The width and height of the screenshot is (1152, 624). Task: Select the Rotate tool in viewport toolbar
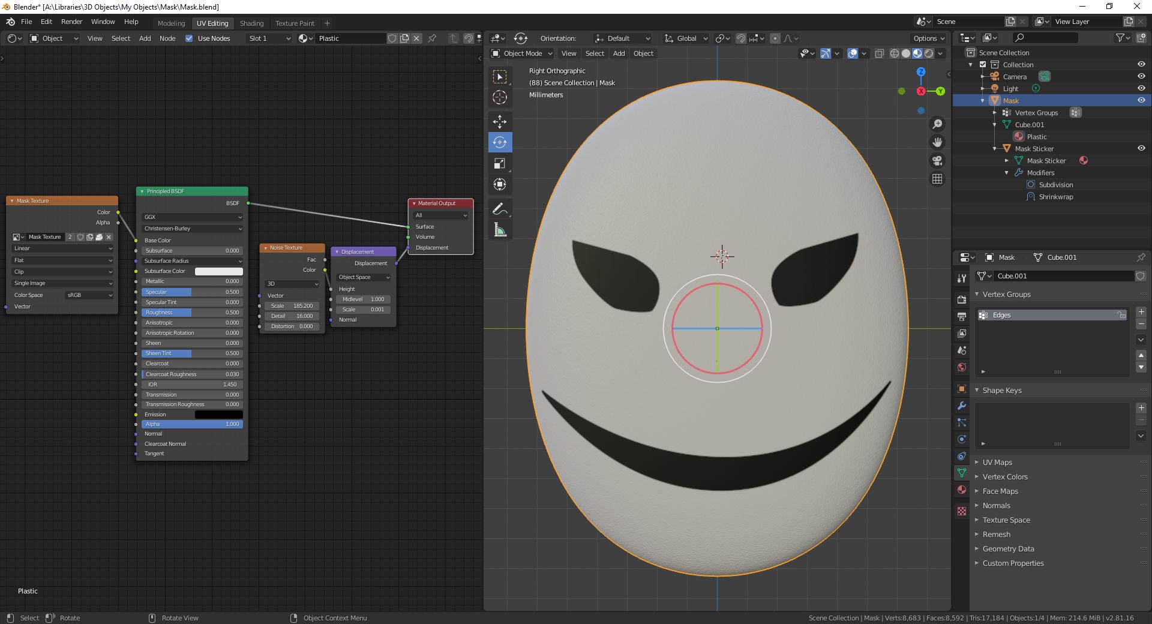(500, 142)
